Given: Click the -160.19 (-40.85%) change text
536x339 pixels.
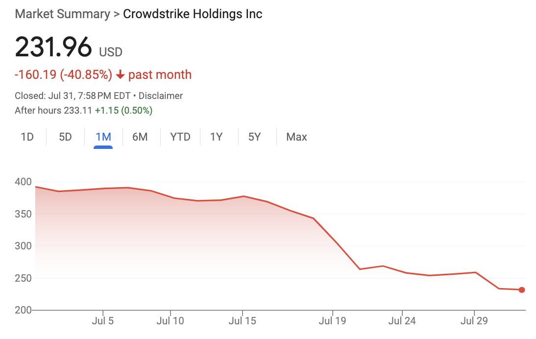Looking at the screenshot, I should pyautogui.click(x=63, y=75).
